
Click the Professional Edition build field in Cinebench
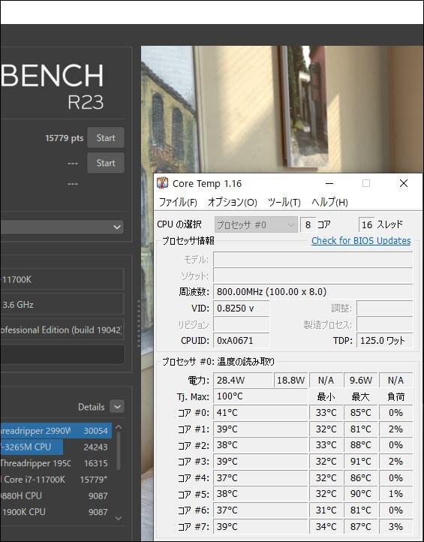(62, 330)
